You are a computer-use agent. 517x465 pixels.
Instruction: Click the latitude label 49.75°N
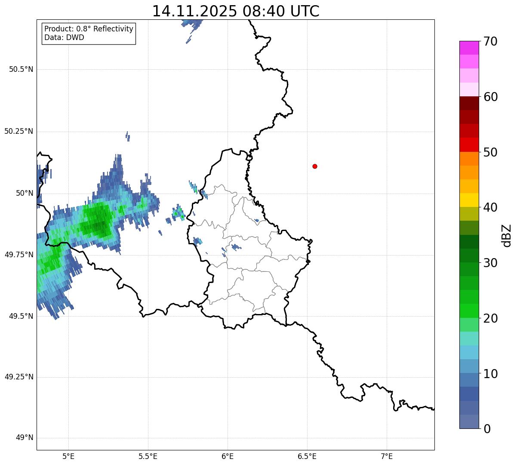pyautogui.click(x=18, y=255)
